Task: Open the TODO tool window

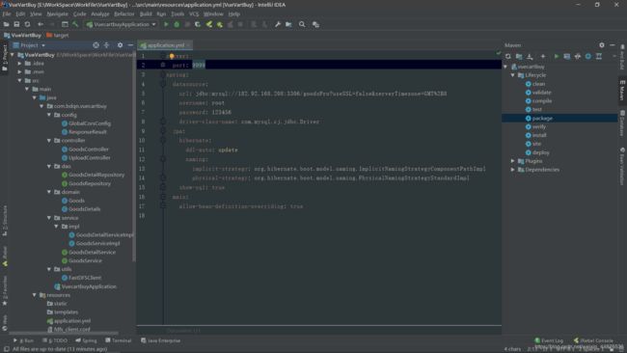Action: click(x=55, y=340)
